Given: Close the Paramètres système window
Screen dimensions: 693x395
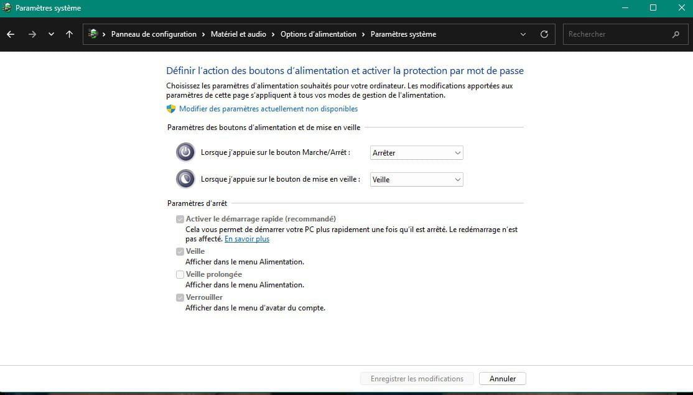Looking at the screenshot, I should point(681,8).
